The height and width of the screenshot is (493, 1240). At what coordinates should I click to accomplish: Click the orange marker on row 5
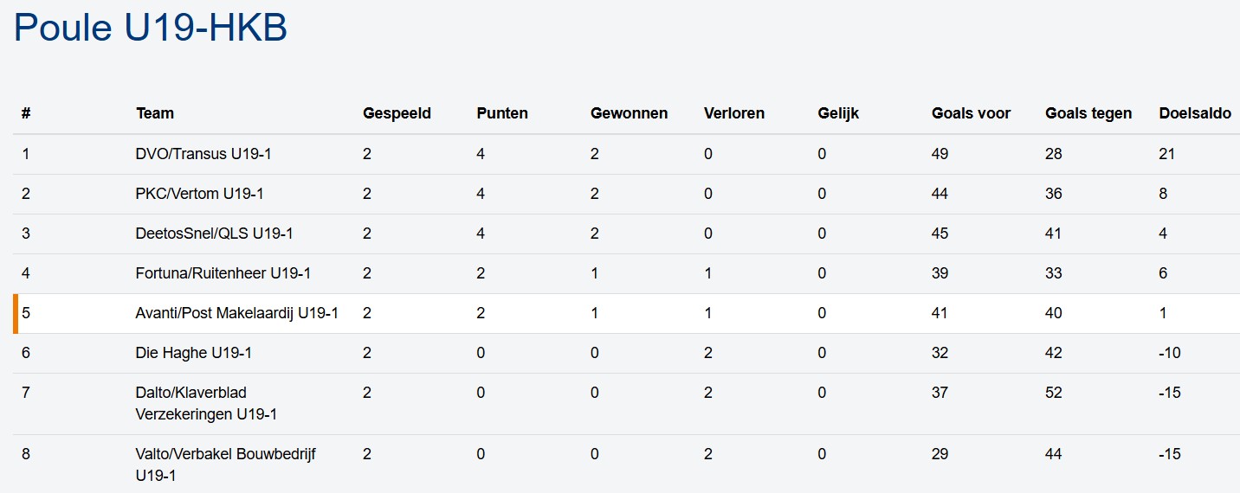[16, 313]
